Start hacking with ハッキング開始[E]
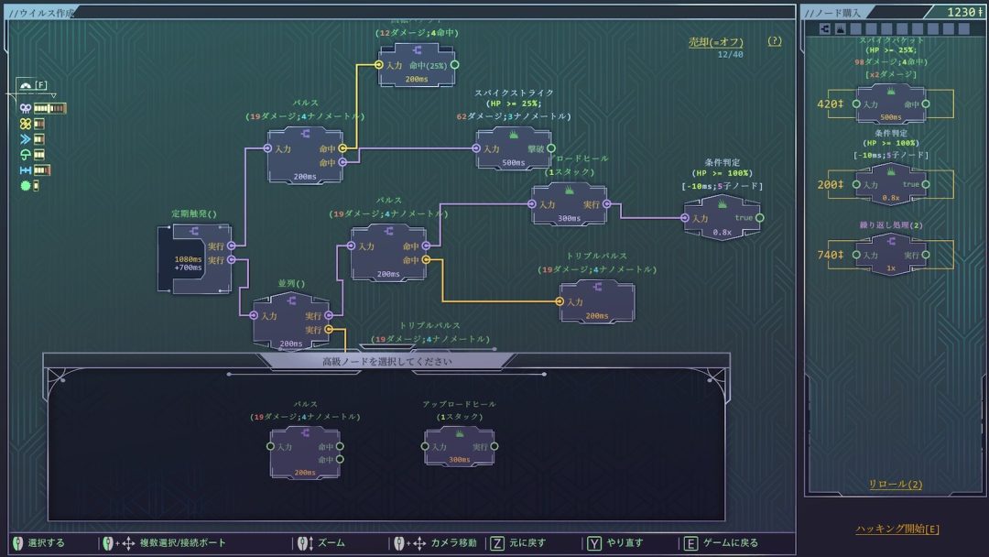This screenshot has height=557, width=989. tap(897, 529)
